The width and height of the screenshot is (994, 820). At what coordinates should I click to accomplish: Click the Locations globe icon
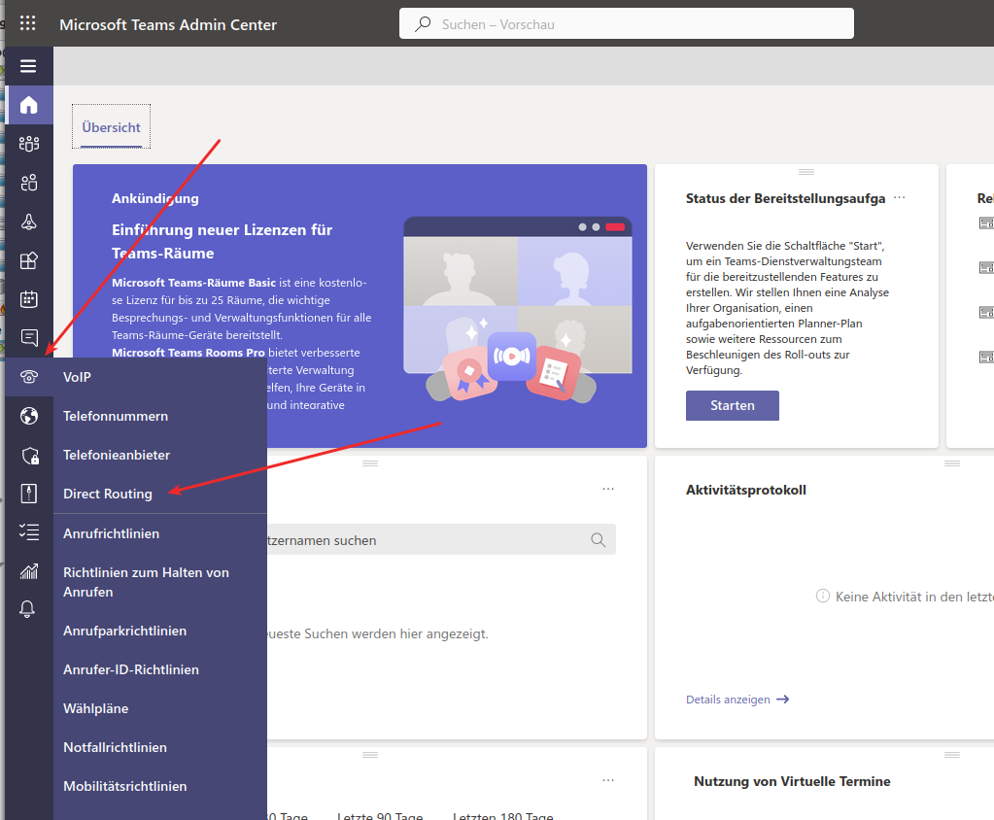pos(29,416)
